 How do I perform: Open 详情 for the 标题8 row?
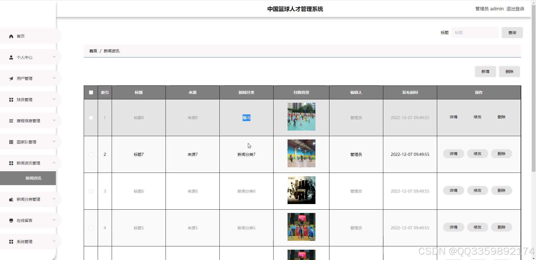tap(453, 117)
